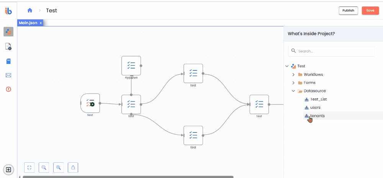
Task: Click the export share canvas icon
Action: coord(73,168)
